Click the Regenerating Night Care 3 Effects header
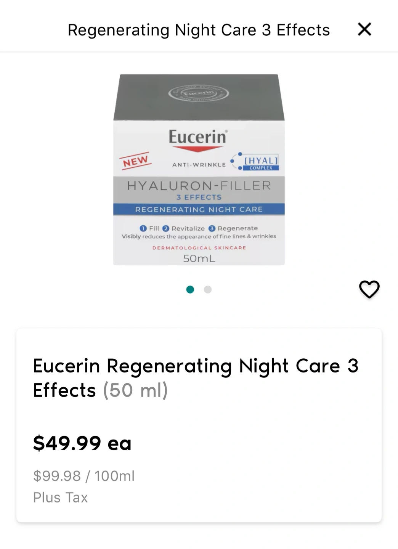This screenshot has height=549, width=398. pos(199,30)
